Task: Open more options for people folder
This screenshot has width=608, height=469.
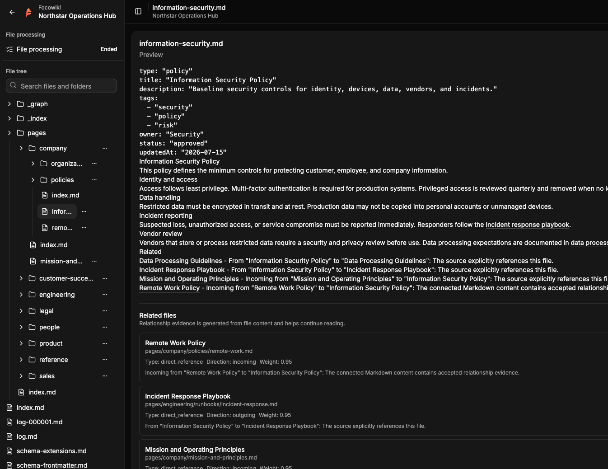Action: click(105, 327)
